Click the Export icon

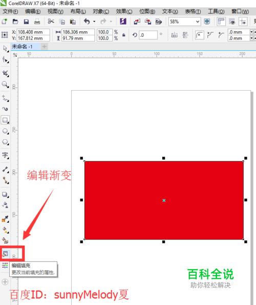(x=148, y=21)
